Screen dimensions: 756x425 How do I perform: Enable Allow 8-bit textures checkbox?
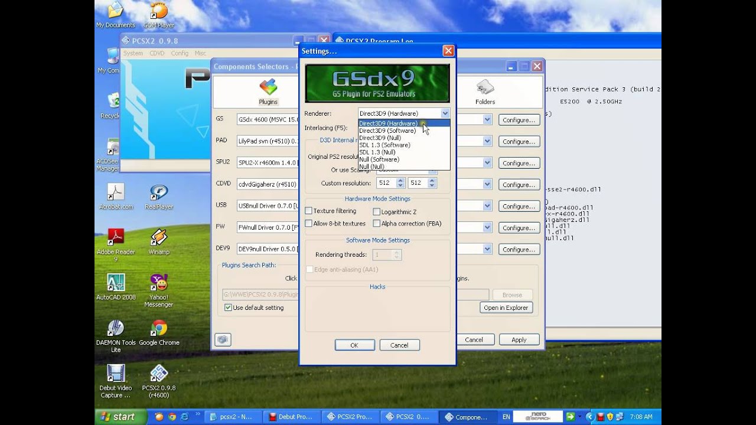coord(308,224)
